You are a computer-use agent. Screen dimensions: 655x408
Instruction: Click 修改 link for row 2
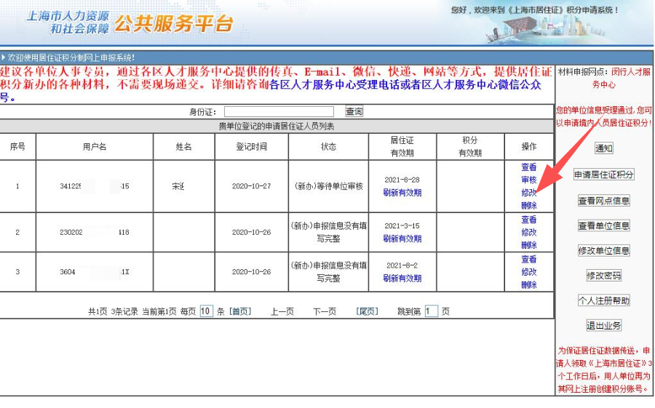tap(529, 232)
